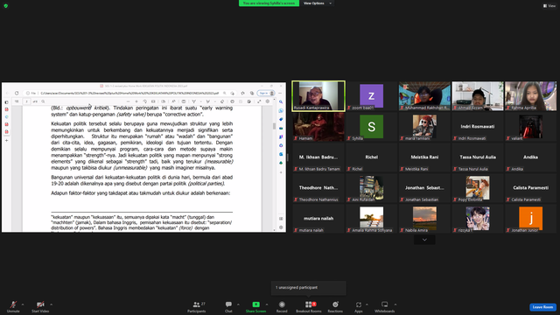
Task: Select Rusadi Kantaprawira's video tile
Action: click(318, 95)
